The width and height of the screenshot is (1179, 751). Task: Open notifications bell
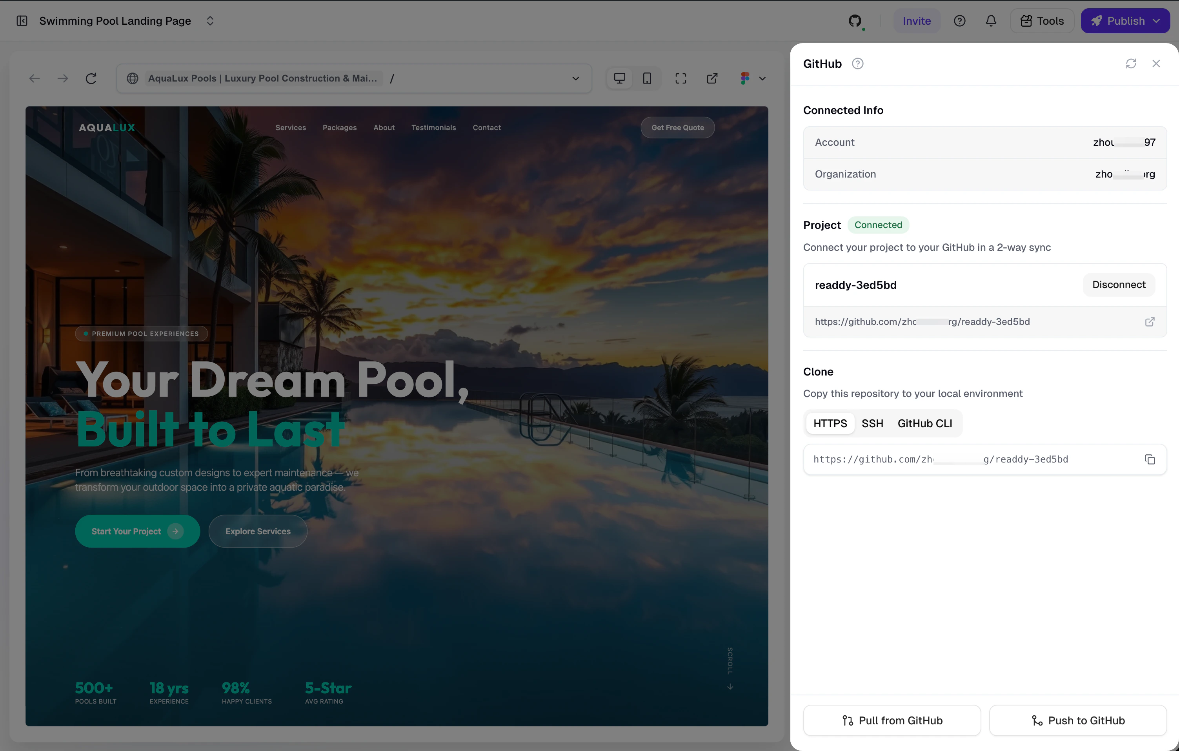tap(990, 20)
